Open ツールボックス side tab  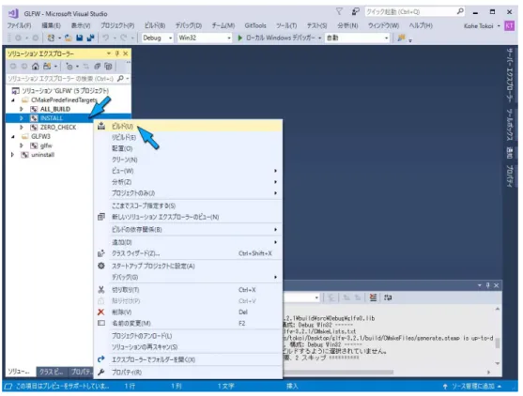[x=510, y=125]
